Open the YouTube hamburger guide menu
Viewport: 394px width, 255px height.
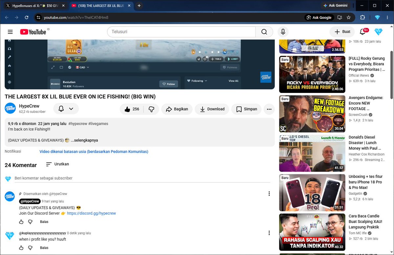point(10,32)
